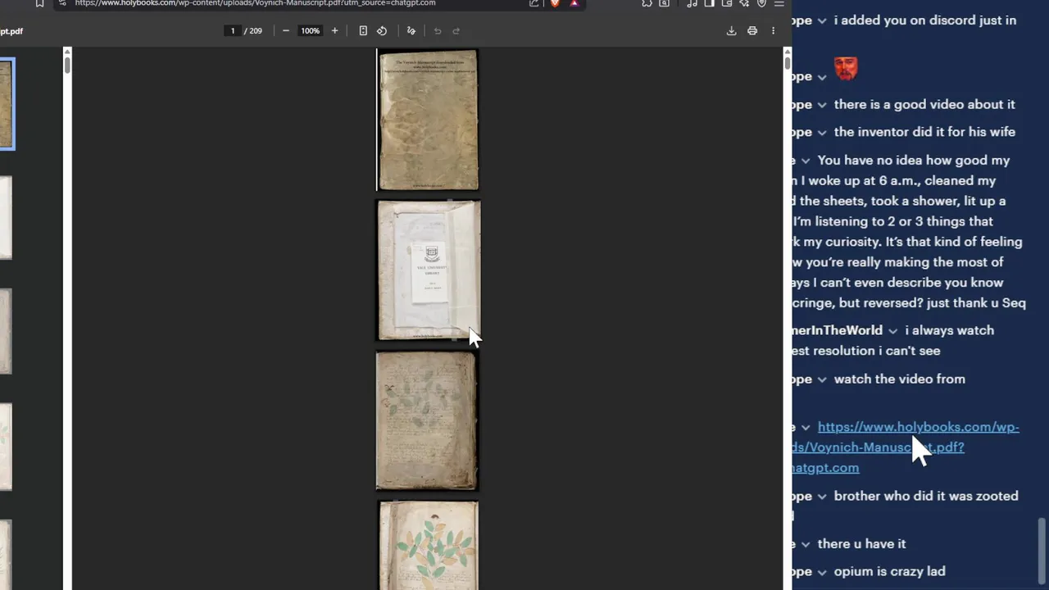Open the PDF draw annotation tool
The width and height of the screenshot is (1049, 590).
click(x=411, y=30)
